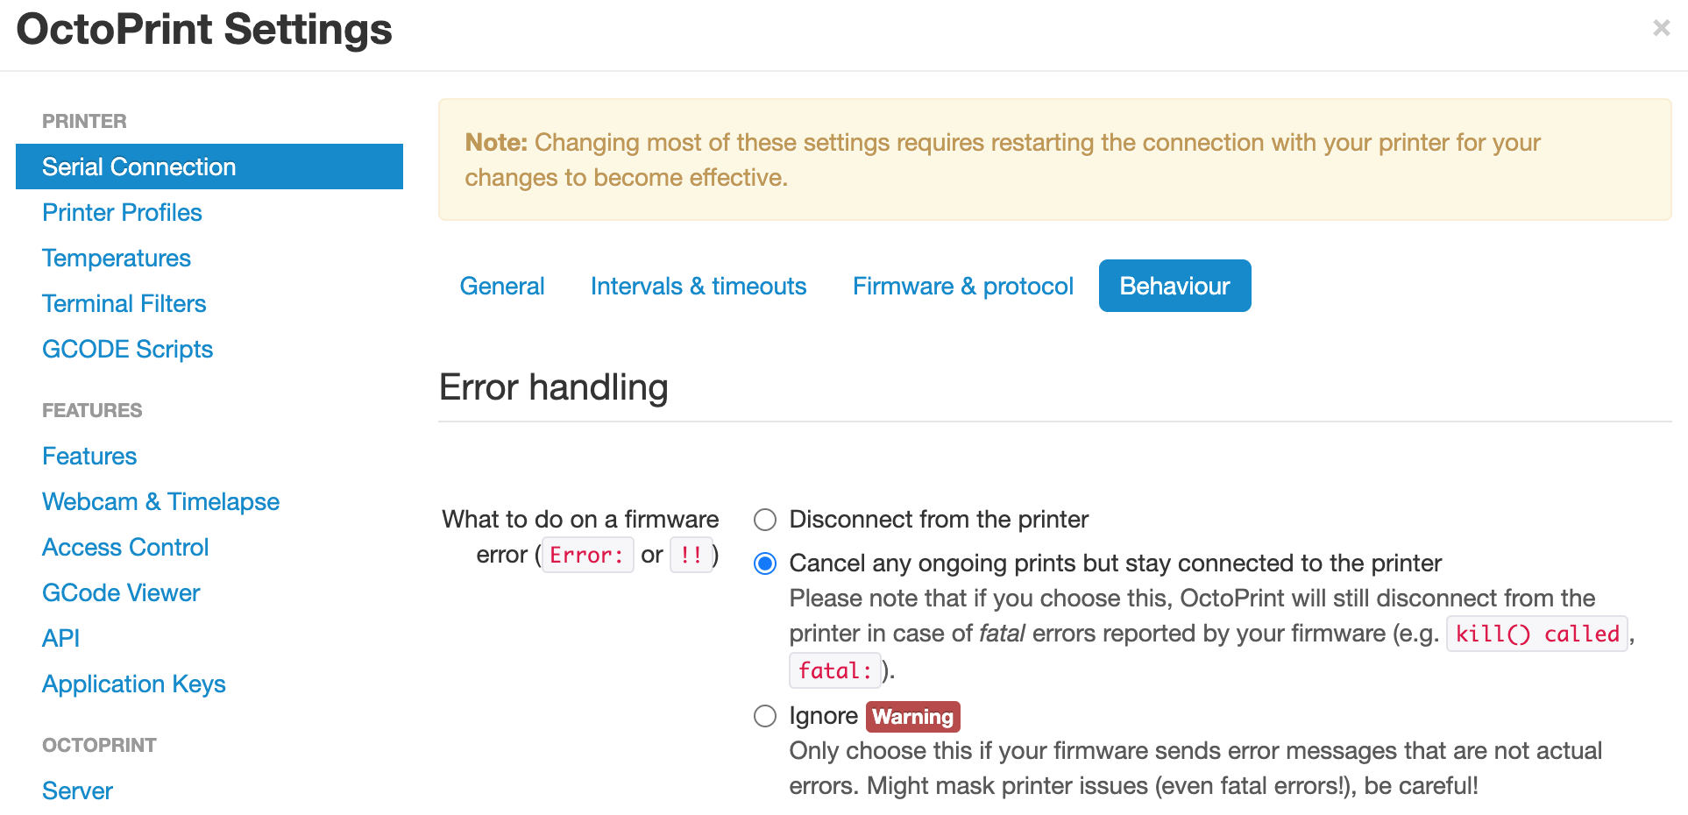Open GCODE Scripts settings
1688x815 pixels.
[x=128, y=349]
